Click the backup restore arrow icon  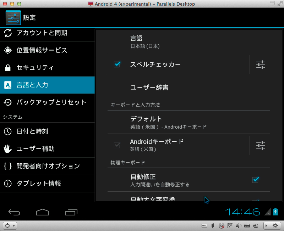click(x=7, y=102)
